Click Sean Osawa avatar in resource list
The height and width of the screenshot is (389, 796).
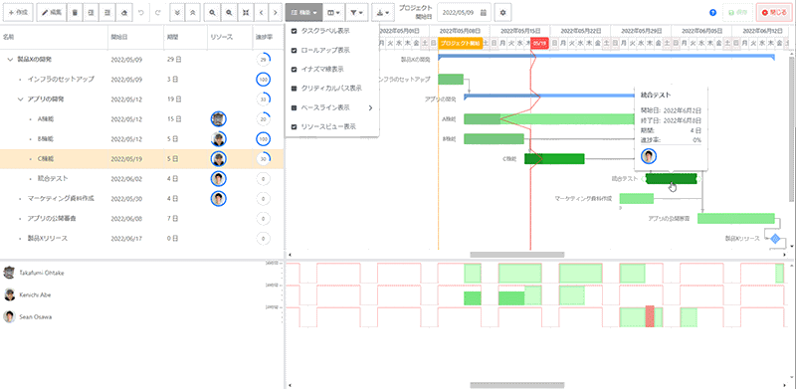[x=9, y=317]
